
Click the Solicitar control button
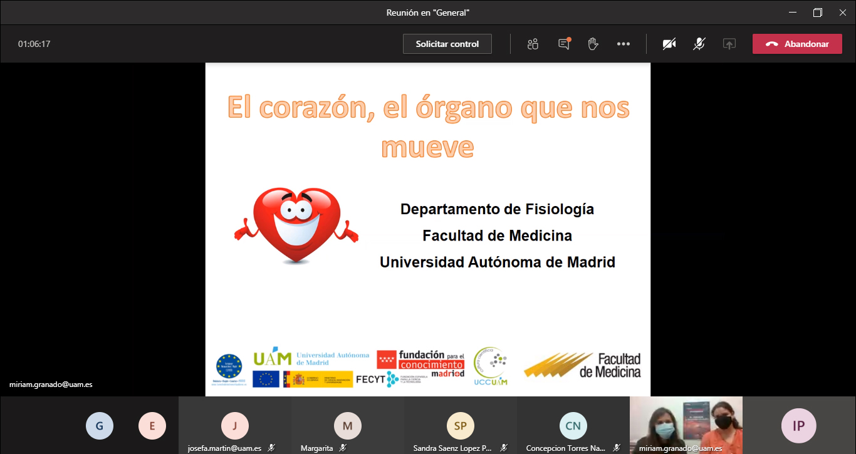(447, 44)
